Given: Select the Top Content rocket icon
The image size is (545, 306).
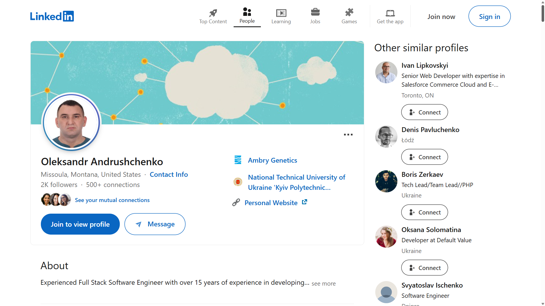Looking at the screenshot, I should 213,13.
